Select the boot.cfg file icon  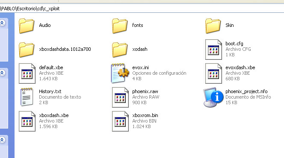213,50
